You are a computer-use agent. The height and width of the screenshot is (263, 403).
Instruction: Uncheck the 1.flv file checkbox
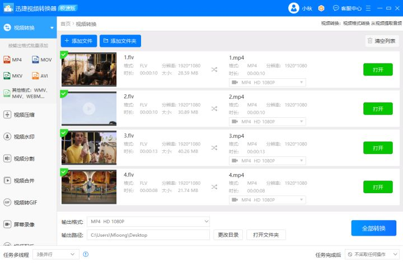pyautogui.click(x=64, y=55)
